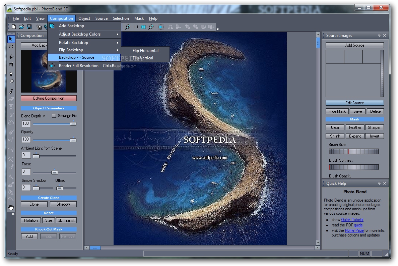Reset 3D Transf. for the object

point(66,220)
